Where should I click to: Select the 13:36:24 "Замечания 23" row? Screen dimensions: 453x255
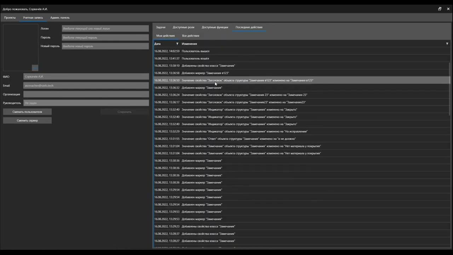(x=302, y=95)
